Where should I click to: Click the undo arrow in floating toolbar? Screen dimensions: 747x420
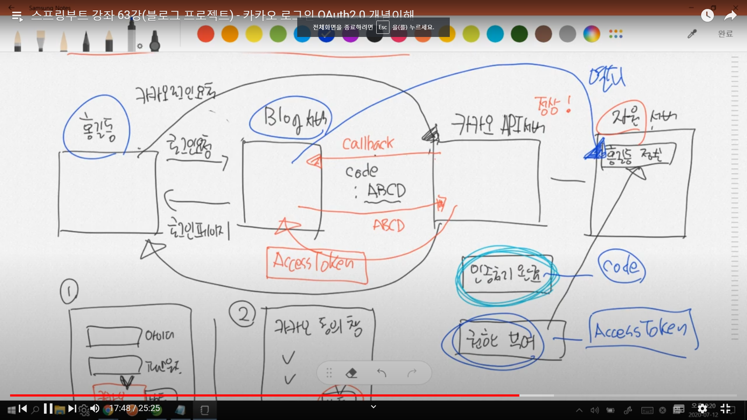(382, 373)
